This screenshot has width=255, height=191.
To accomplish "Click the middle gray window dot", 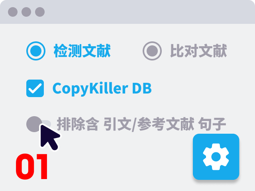I will tap(26, 12).
